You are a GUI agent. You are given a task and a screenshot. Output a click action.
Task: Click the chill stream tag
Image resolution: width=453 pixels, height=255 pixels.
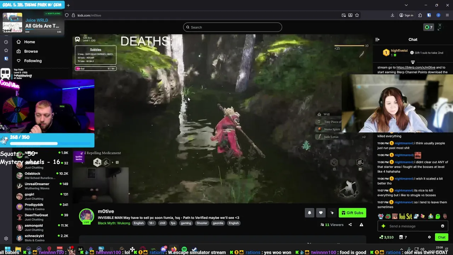coord(162,223)
